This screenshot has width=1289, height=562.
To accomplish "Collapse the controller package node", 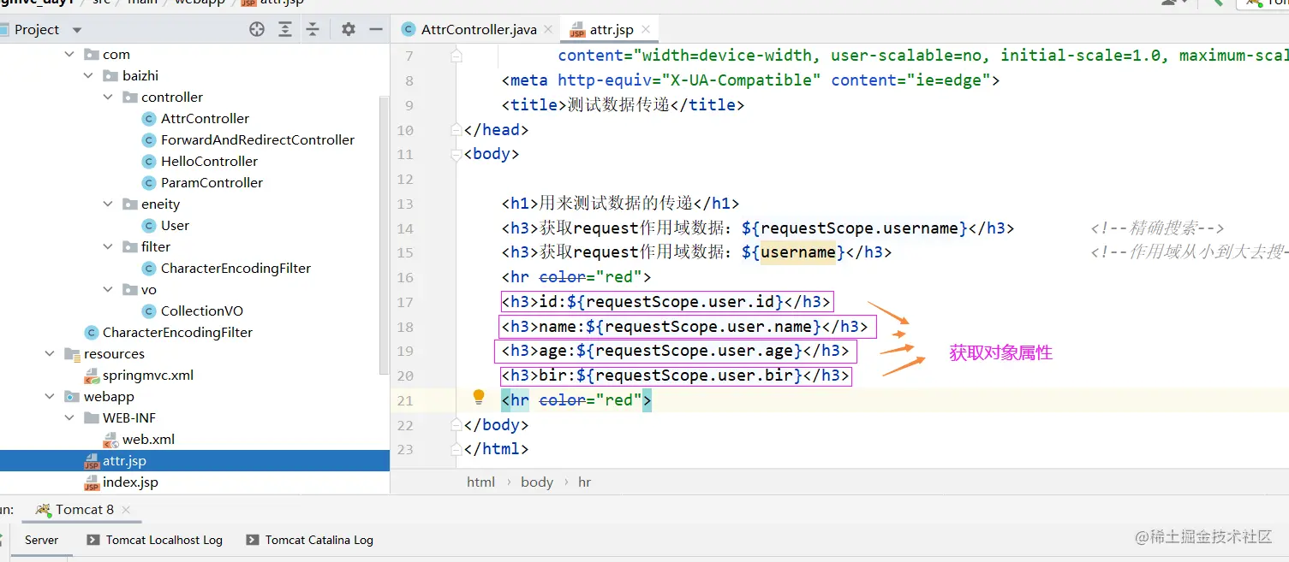I will [108, 97].
